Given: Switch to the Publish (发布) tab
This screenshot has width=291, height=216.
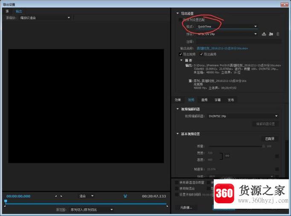Looking at the screenshot, I should tap(231, 100).
